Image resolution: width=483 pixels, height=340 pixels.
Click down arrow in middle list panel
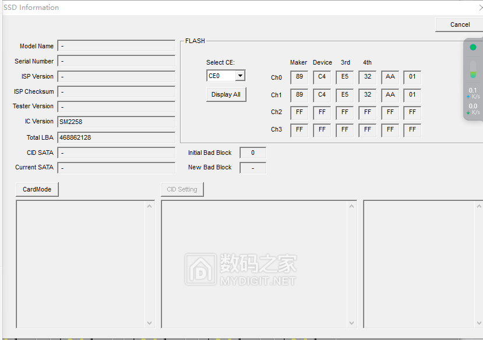coord(352,323)
